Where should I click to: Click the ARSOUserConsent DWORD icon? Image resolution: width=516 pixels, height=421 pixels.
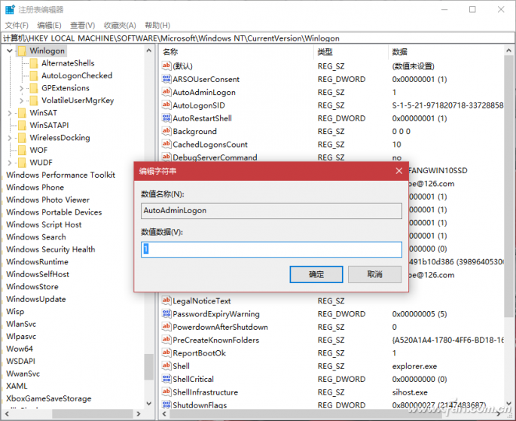pyautogui.click(x=166, y=79)
